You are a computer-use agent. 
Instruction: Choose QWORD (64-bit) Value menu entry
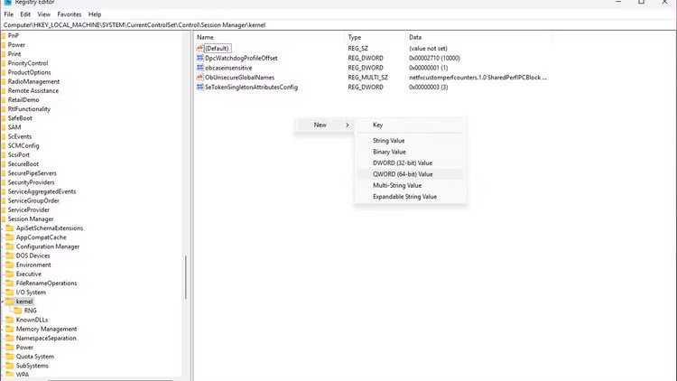pos(403,174)
